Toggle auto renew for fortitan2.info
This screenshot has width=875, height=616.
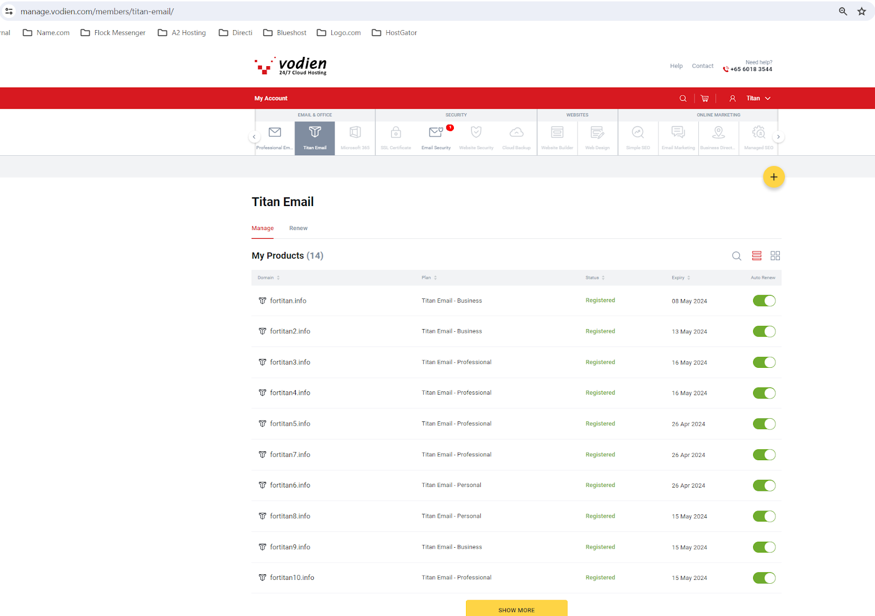764,331
